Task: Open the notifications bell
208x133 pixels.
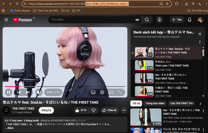Action: pyautogui.click(x=190, y=20)
